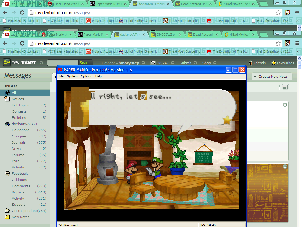Click the envelope messages icon beside 28,247
Image resolution: width=302 pixels, height=227 pixels.
[153, 63]
